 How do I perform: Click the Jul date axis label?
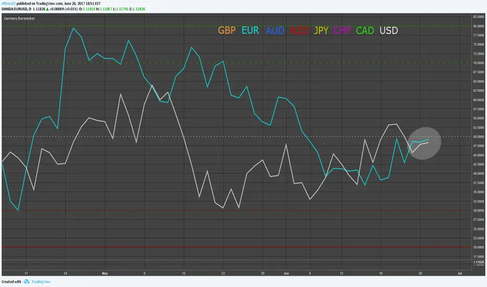(460, 273)
